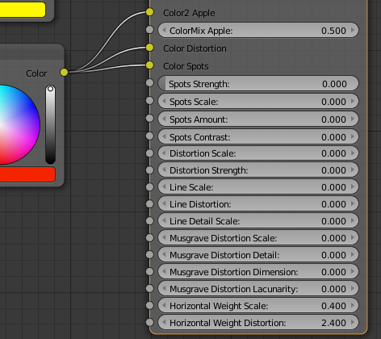Screen dimensions: 381x339
Task: Click the ColorMix Apple input socket
Action: pyautogui.click(x=150, y=30)
